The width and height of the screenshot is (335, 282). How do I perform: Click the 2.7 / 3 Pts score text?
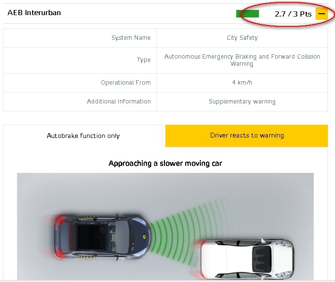pos(293,14)
